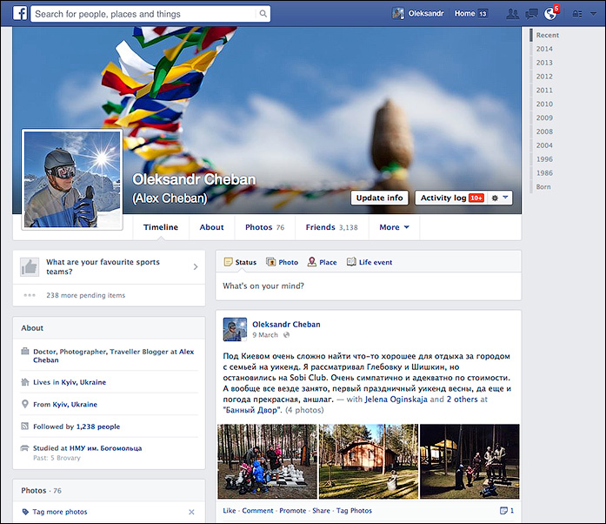Expand the More dropdown tab
Screen dimensions: 606x524
pos(394,227)
